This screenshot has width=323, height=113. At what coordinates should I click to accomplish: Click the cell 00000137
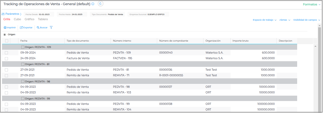coord(166,87)
